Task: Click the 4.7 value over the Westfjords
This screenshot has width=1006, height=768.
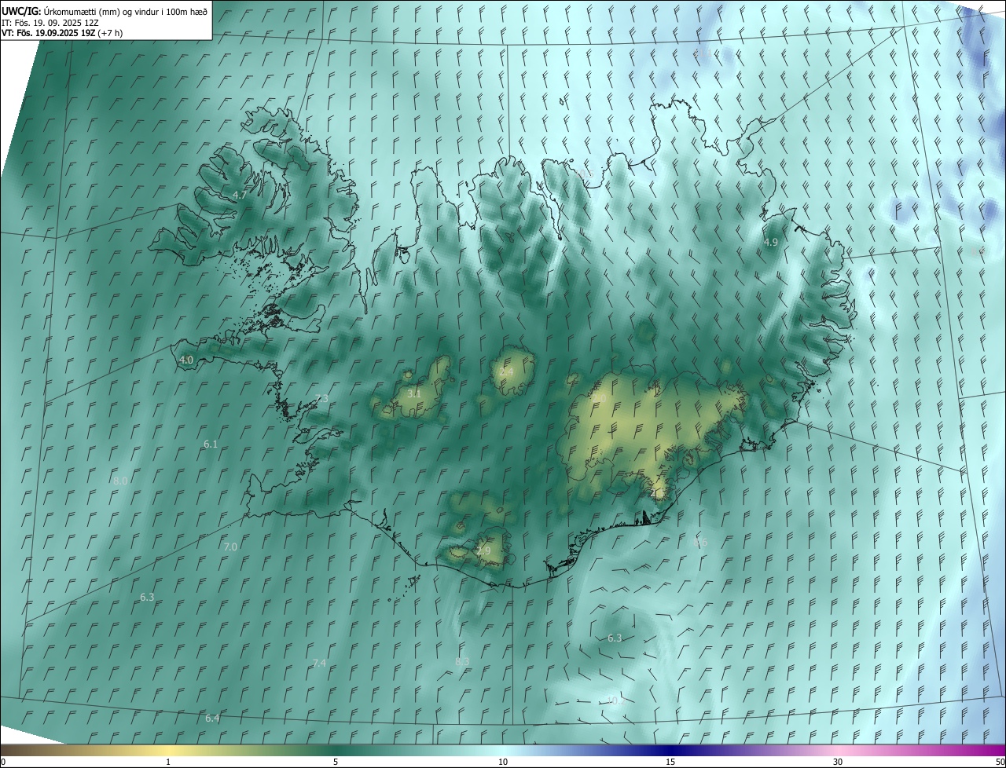Action: tap(240, 195)
